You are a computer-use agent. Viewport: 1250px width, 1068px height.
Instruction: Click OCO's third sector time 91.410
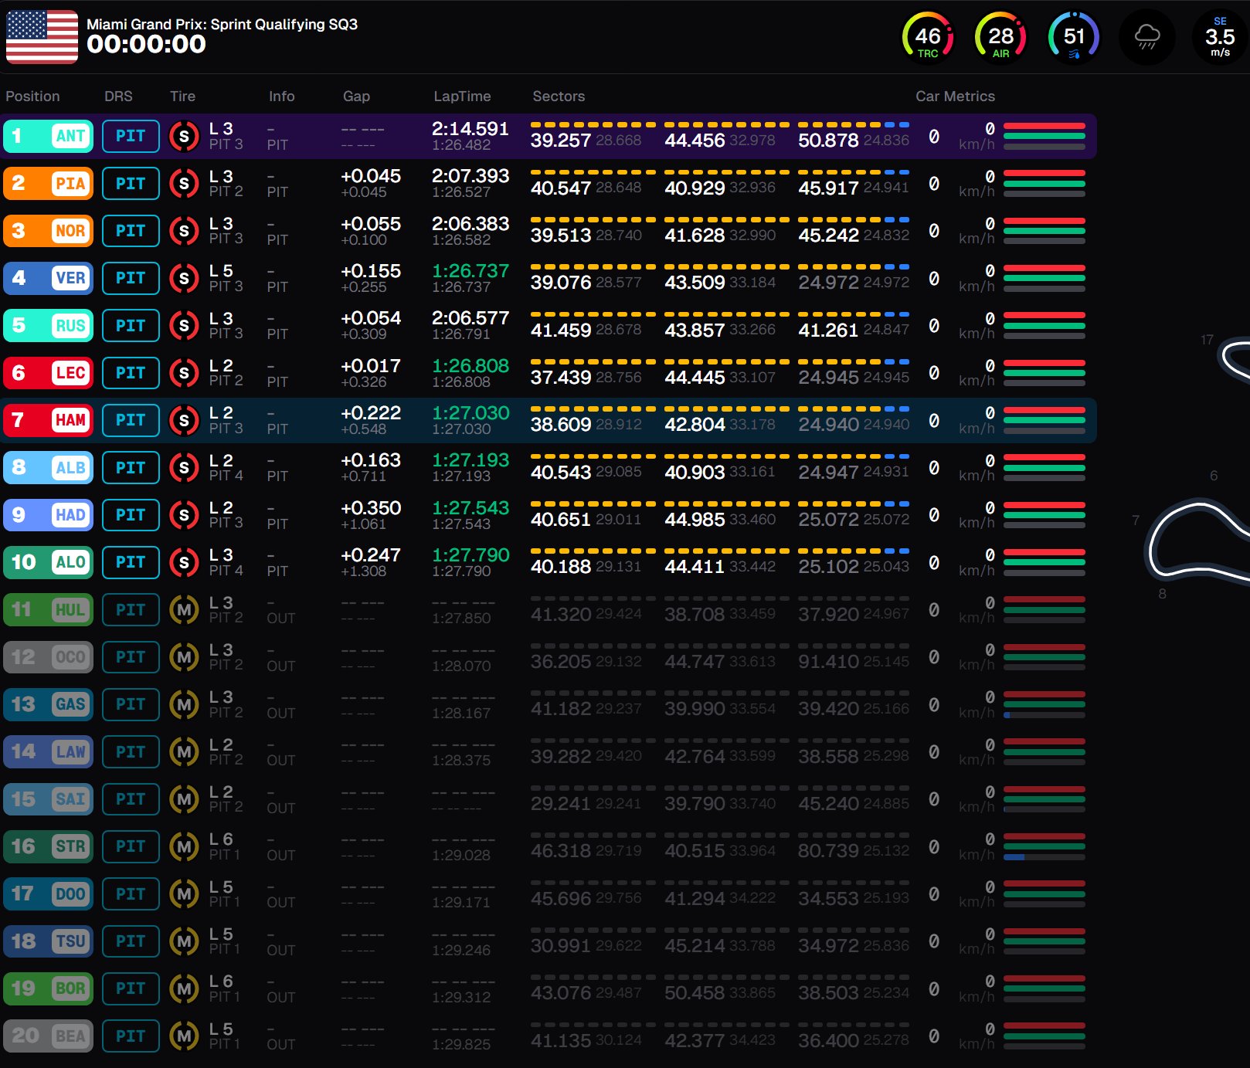click(x=829, y=661)
